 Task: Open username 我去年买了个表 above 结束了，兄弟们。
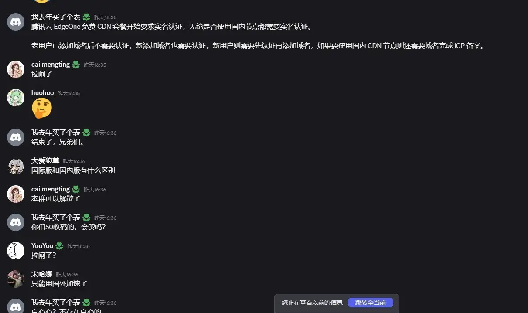(x=56, y=132)
